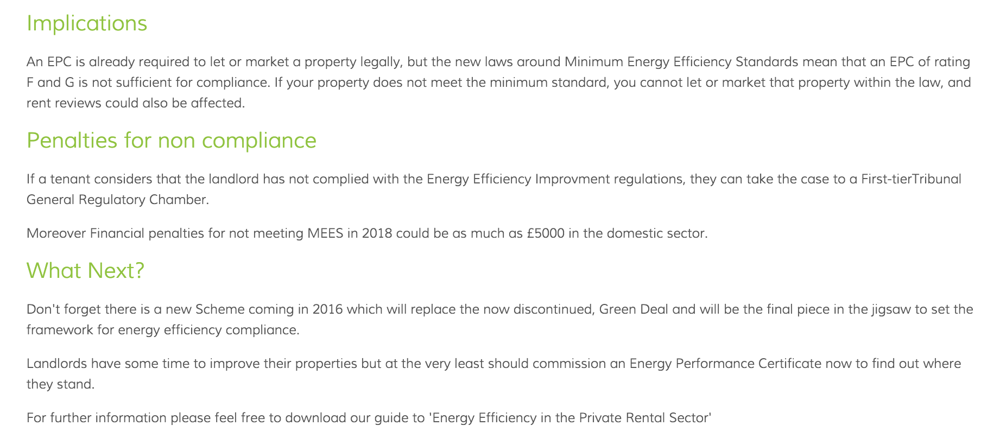Click the sentence starting 'For further information'
Viewport: 1000px width, 432px height.
pyautogui.click(x=369, y=418)
